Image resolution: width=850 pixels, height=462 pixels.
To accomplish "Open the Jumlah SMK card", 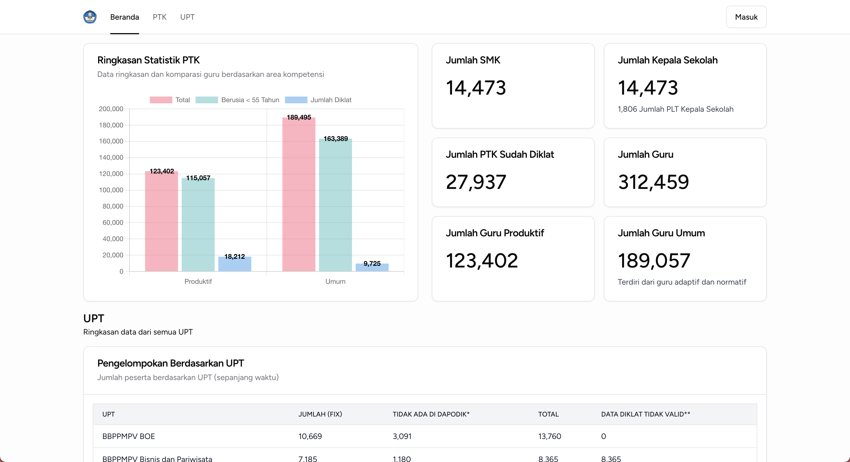I will pyautogui.click(x=513, y=86).
